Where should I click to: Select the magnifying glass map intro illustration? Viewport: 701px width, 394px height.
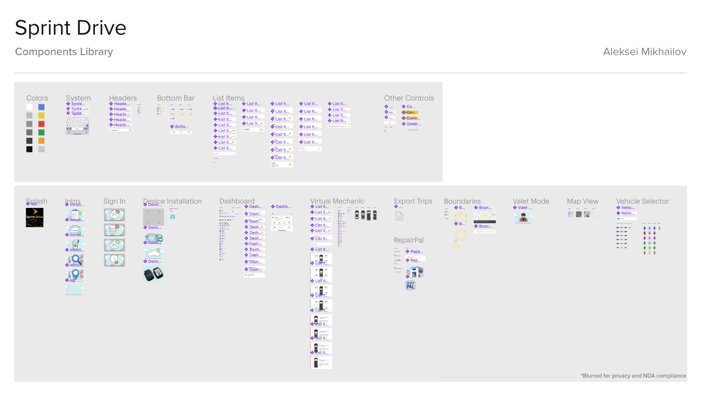(x=76, y=260)
